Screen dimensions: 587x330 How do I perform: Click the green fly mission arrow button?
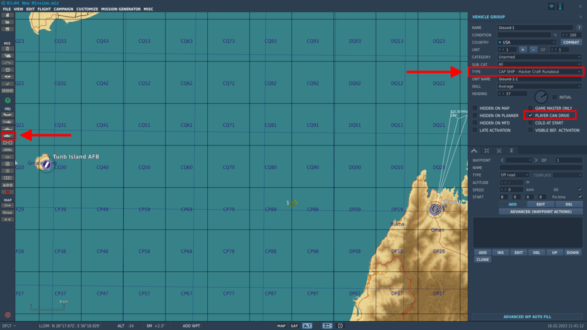coord(8,100)
